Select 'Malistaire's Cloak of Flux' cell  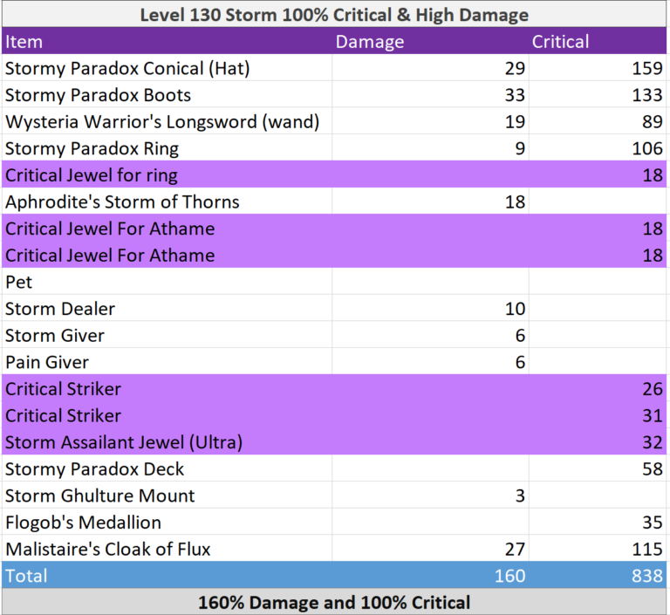coord(167,549)
